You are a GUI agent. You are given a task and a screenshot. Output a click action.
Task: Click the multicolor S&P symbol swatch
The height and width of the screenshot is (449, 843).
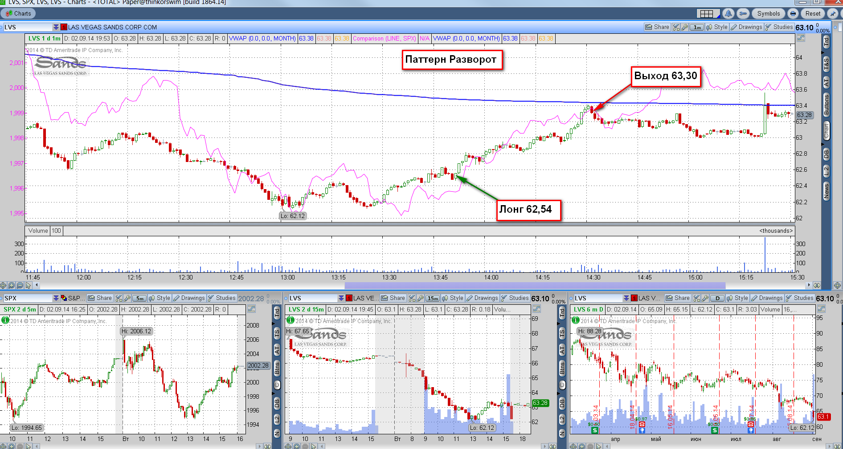(x=64, y=298)
